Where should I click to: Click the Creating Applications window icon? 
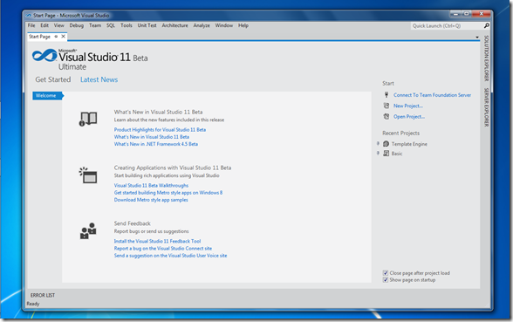click(88, 175)
